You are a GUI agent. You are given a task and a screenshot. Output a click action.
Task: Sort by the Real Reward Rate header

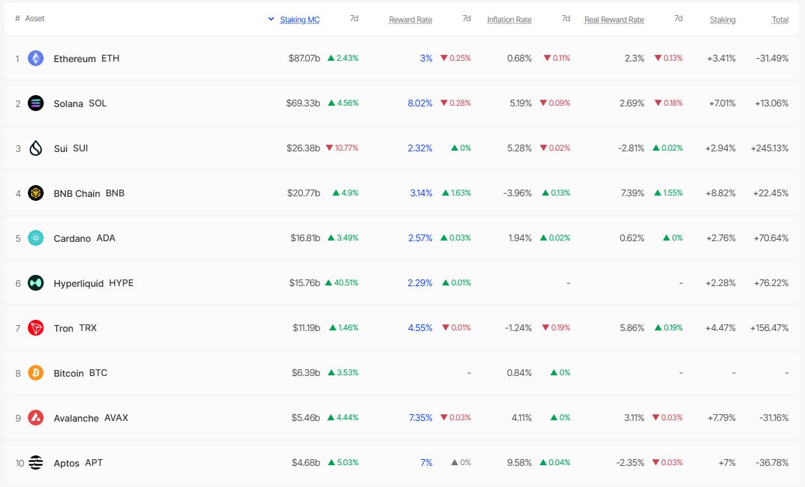614,20
